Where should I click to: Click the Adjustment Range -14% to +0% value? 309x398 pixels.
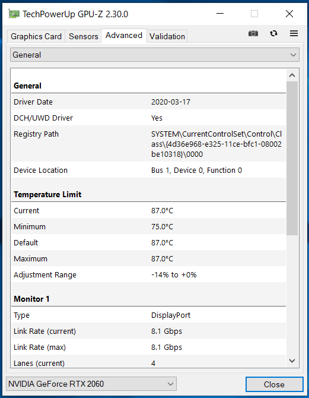coord(174,275)
